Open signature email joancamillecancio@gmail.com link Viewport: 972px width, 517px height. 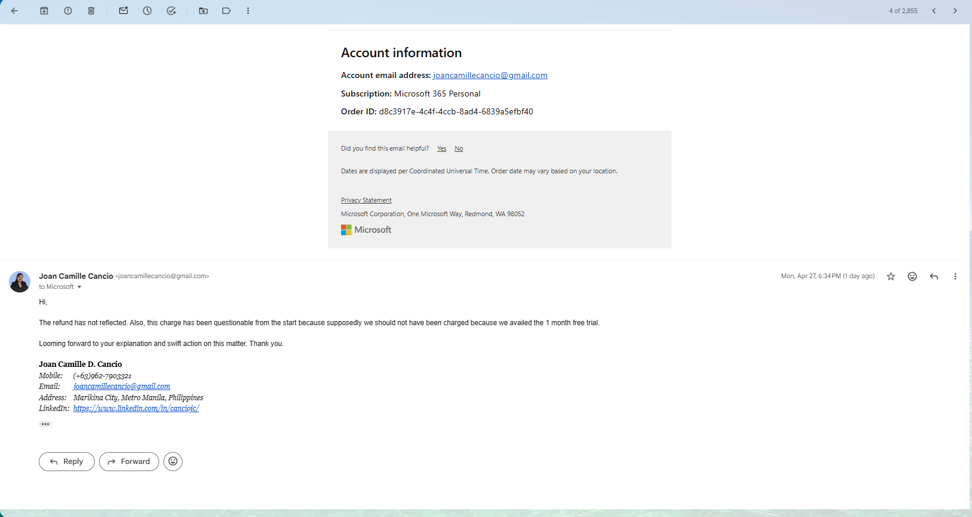pos(122,387)
